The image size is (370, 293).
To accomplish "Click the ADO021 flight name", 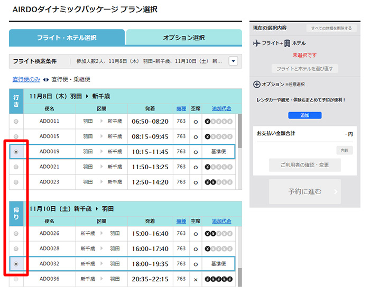I will [x=49, y=167].
